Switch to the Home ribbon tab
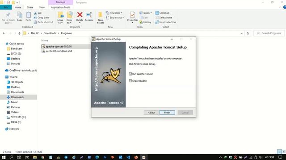 (x=18, y=7)
